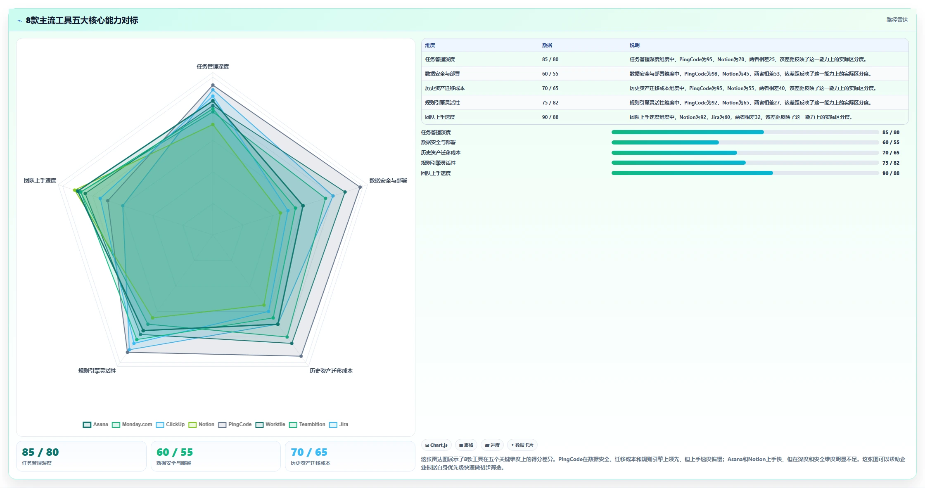Screen dimensions: 925x488
Task: Click the 历史资产迁移成本 progress bar
Action: 745,153
